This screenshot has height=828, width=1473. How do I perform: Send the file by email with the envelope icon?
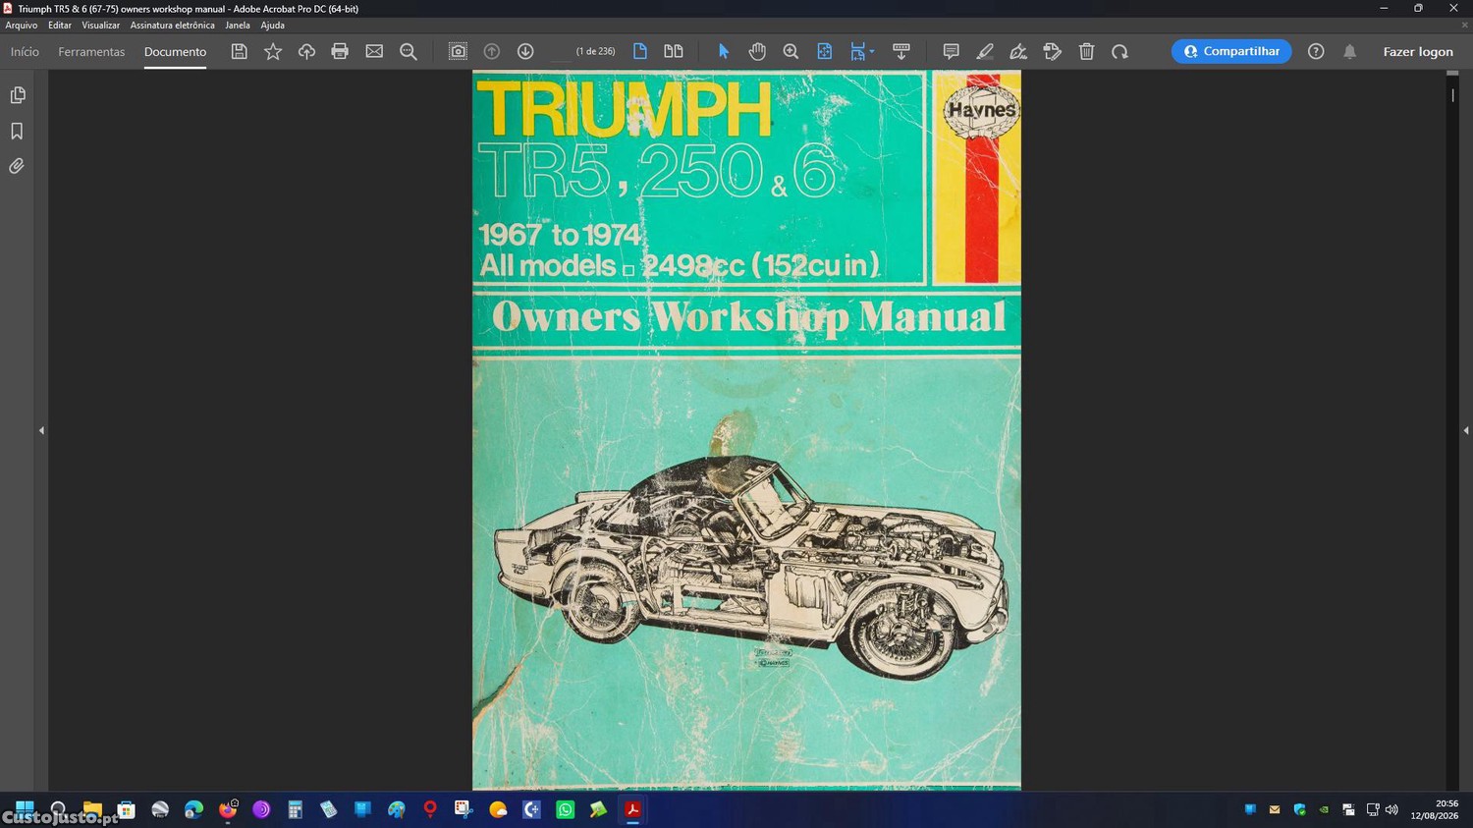(374, 51)
